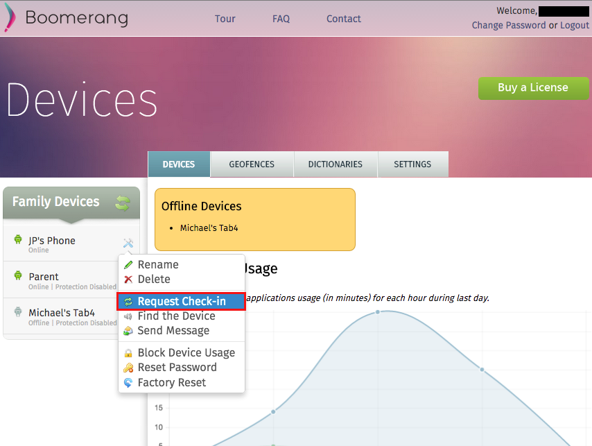The image size is (592, 446).
Task: Go to the Settings tab
Action: (412, 164)
